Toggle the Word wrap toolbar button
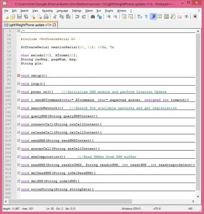The height and width of the screenshot is (214, 204). click(x=140, y=17)
